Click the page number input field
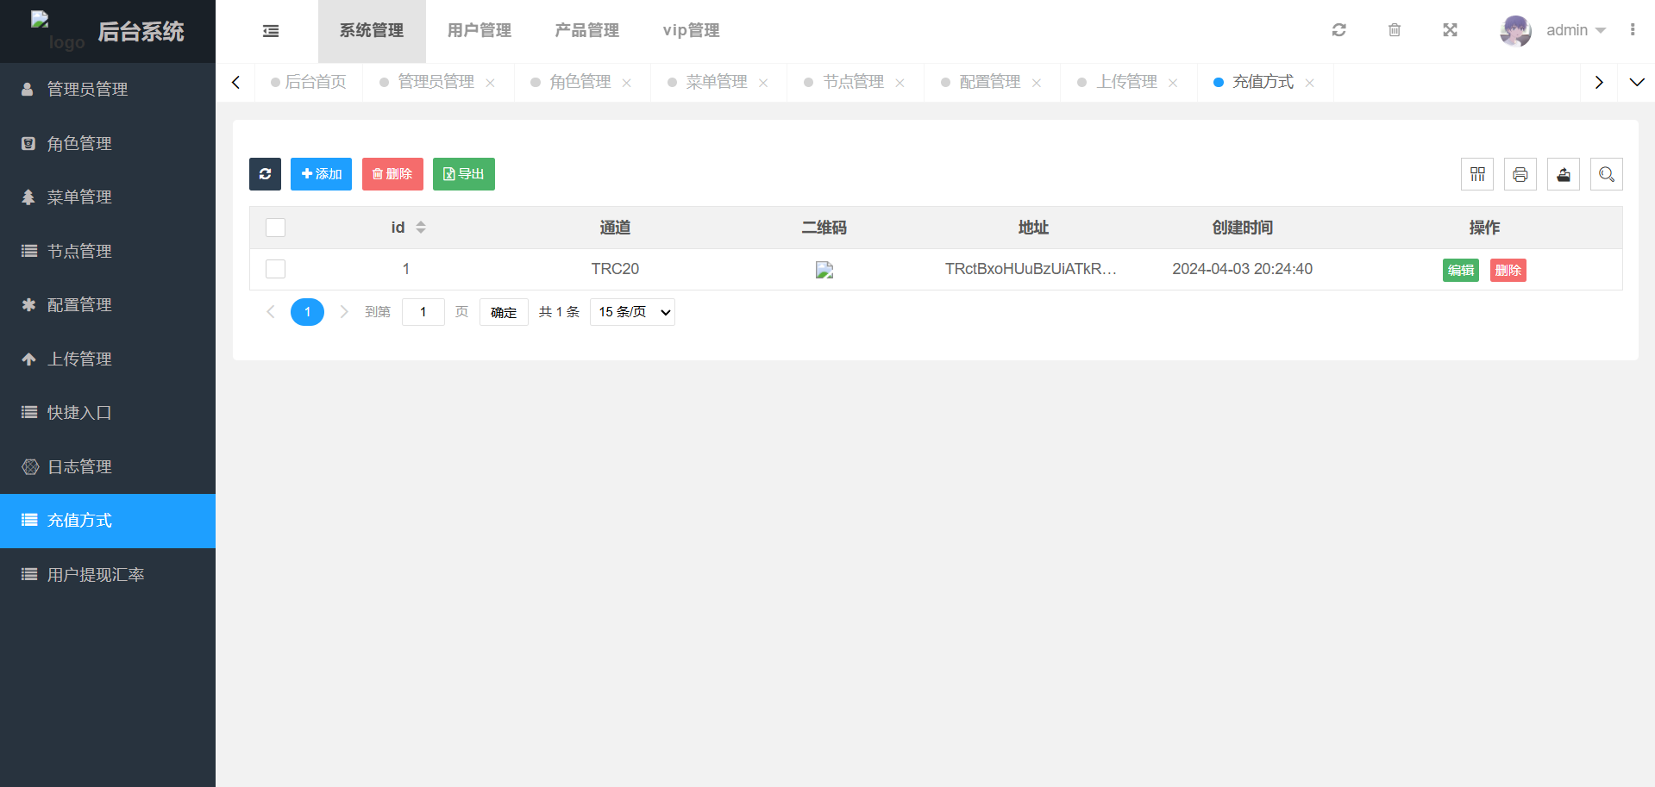 coord(423,312)
